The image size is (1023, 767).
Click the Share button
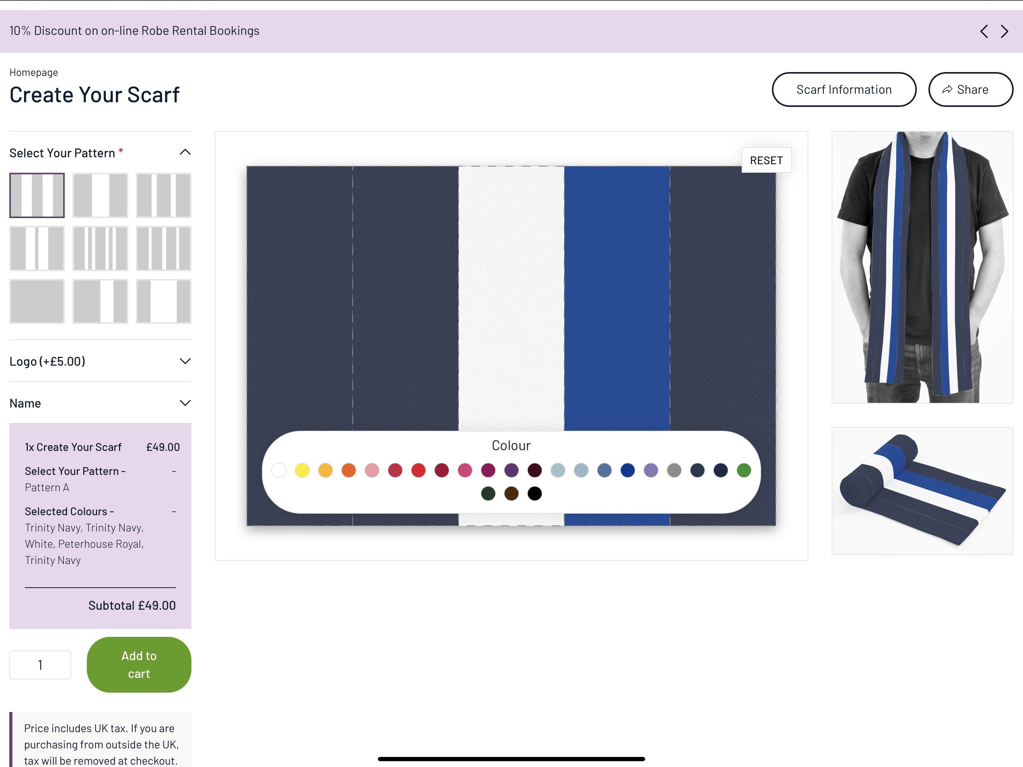971,90
